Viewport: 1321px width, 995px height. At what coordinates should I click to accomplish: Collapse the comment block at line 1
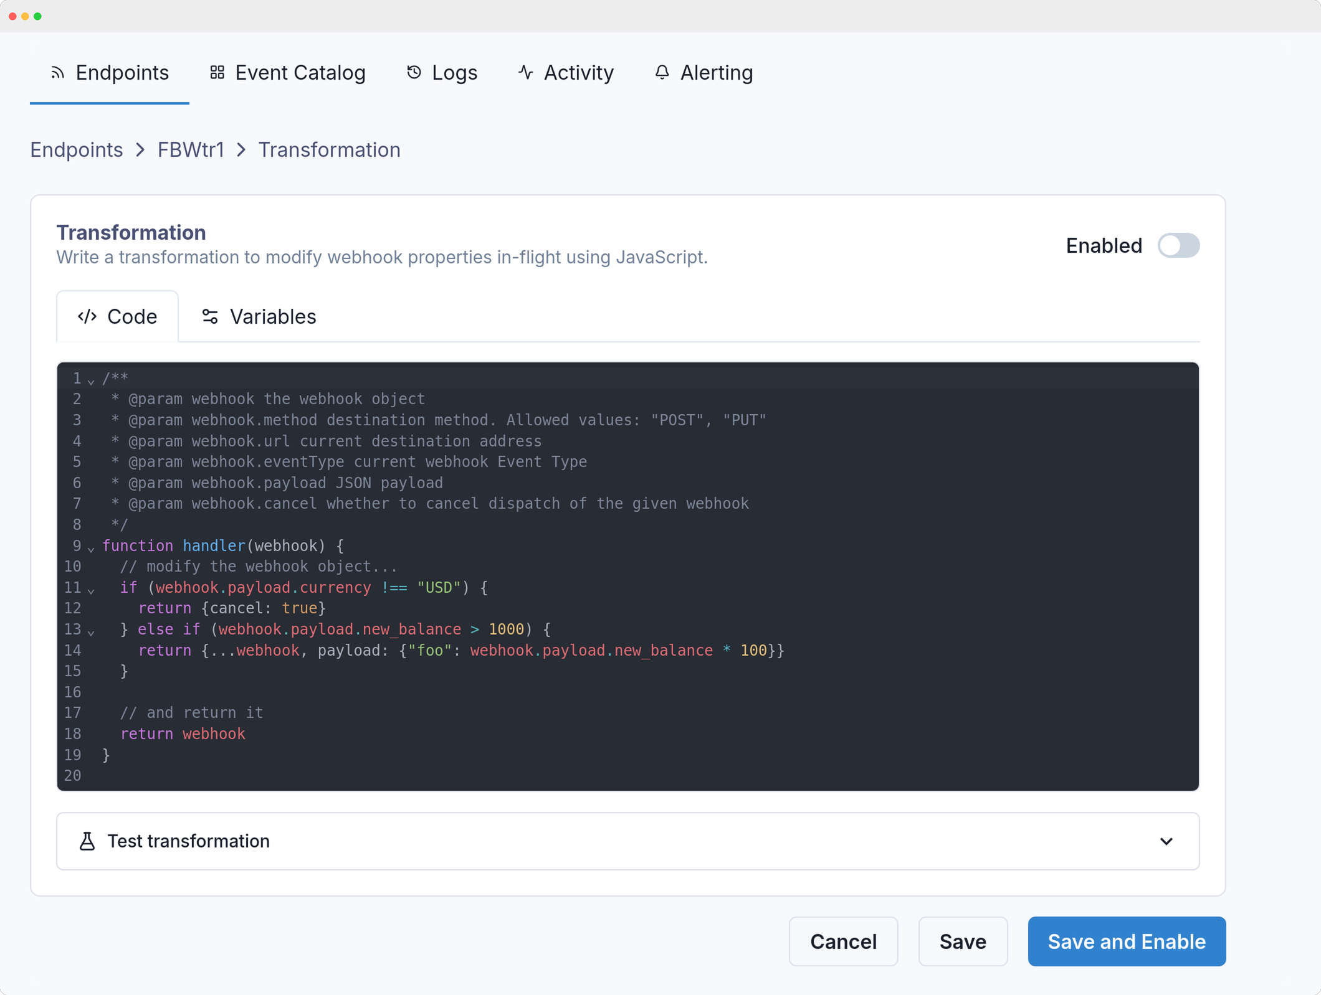[91, 380]
